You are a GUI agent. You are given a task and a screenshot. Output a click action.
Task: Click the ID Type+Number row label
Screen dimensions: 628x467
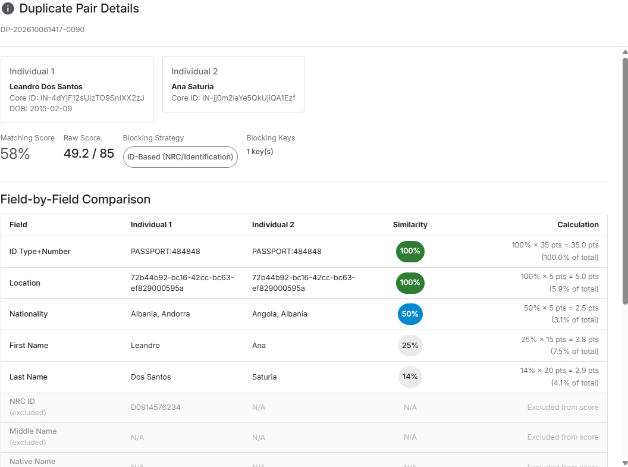coord(40,252)
